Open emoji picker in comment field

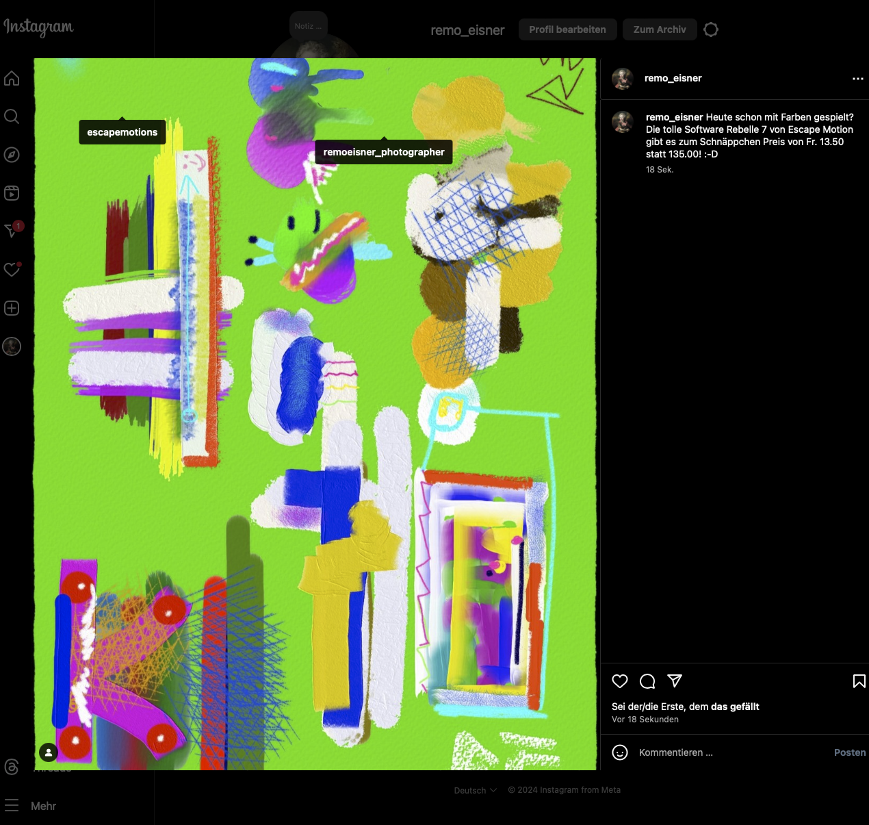pos(620,752)
